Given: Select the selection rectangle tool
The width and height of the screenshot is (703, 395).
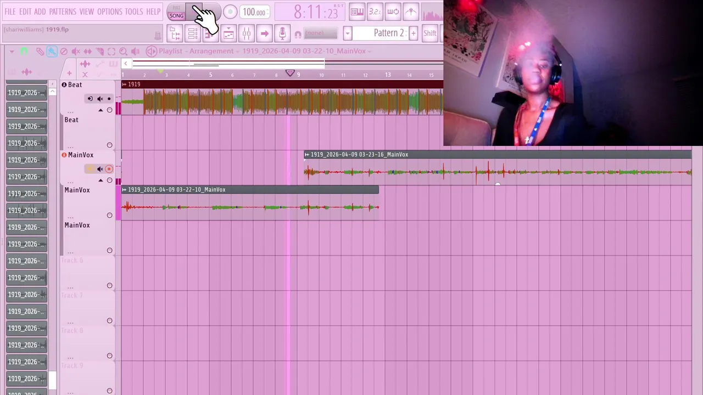Looking at the screenshot, I should click(111, 52).
